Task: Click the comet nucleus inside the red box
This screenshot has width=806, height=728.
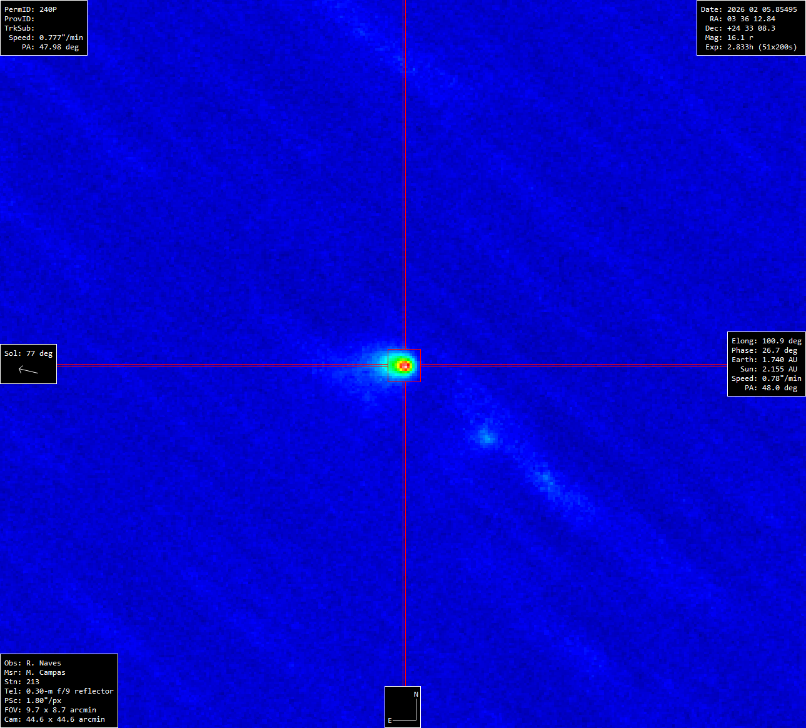Action: (x=404, y=365)
